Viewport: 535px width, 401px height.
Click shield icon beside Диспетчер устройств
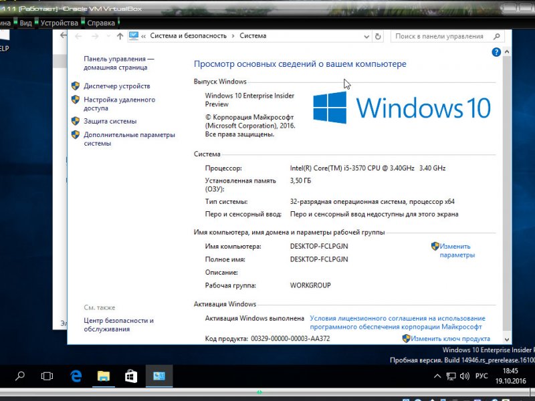click(x=76, y=86)
